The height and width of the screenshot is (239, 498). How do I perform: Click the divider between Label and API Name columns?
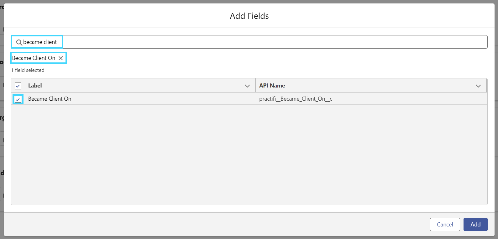[x=255, y=86]
